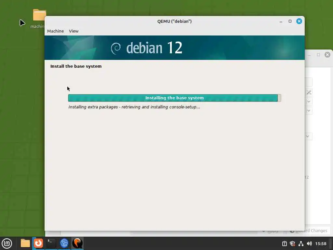
Task: Click the X clear icon in background window
Action: coord(309,92)
